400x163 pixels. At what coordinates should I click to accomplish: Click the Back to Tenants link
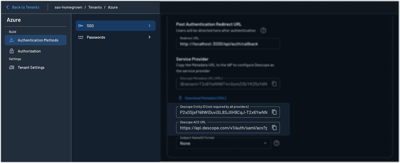point(23,7)
